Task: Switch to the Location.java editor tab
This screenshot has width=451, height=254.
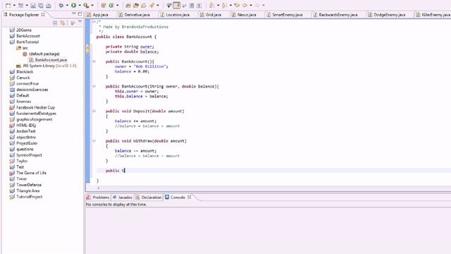Action: 175,15
